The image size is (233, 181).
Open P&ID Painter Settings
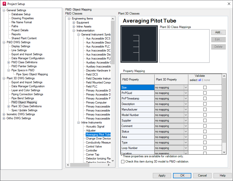coord(24,66)
